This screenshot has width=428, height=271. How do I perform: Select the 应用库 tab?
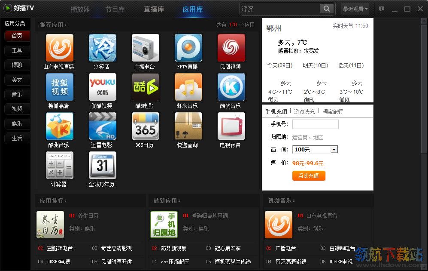(193, 9)
